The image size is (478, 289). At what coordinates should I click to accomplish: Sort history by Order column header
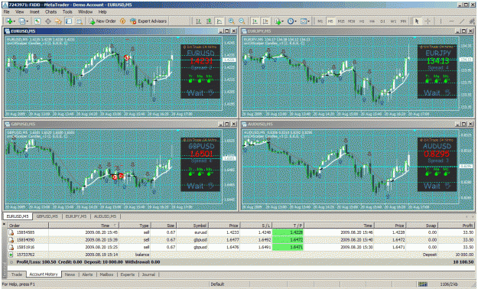tap(28, 226)
